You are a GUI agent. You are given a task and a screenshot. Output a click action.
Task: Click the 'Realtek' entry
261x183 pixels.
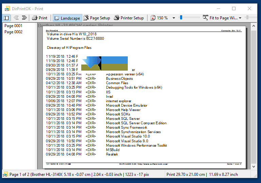[x=112, y=154]
